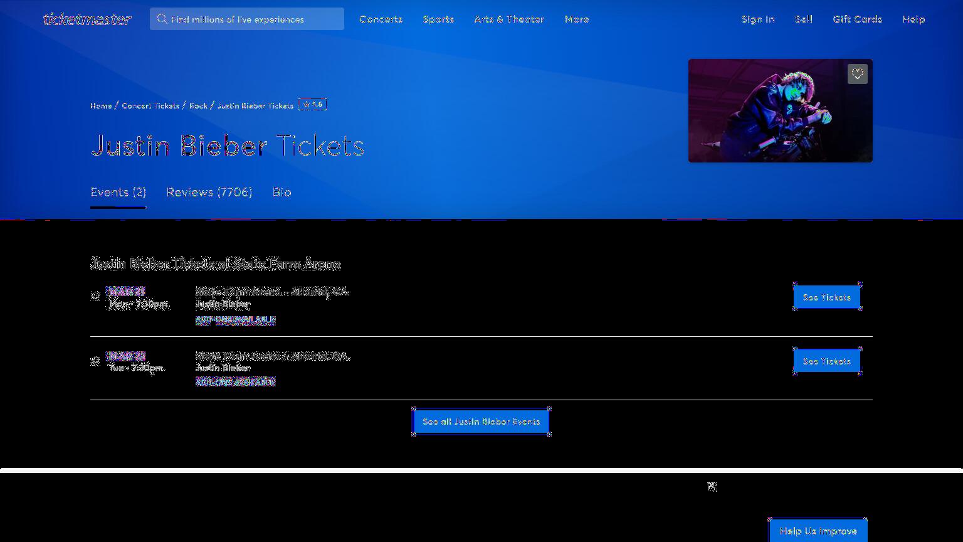Open the Concerts menu

381,19
